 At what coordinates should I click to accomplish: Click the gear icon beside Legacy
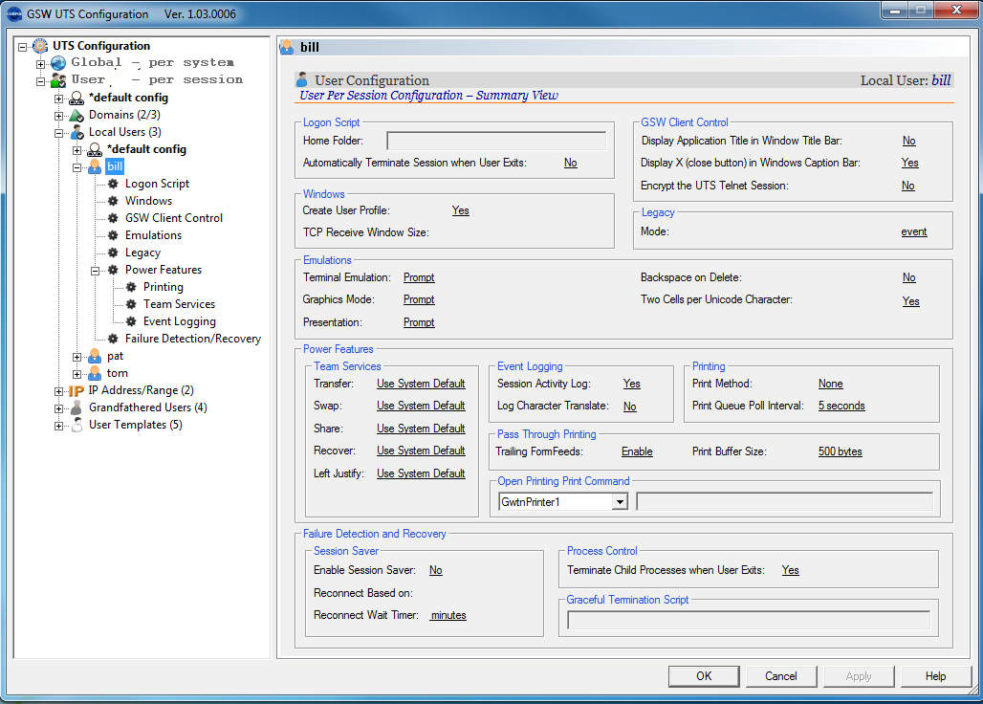point(113,253)
